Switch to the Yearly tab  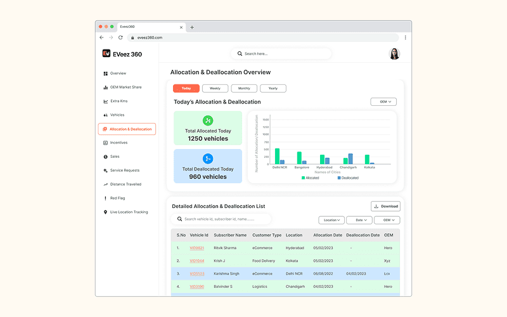coord(273,88)
